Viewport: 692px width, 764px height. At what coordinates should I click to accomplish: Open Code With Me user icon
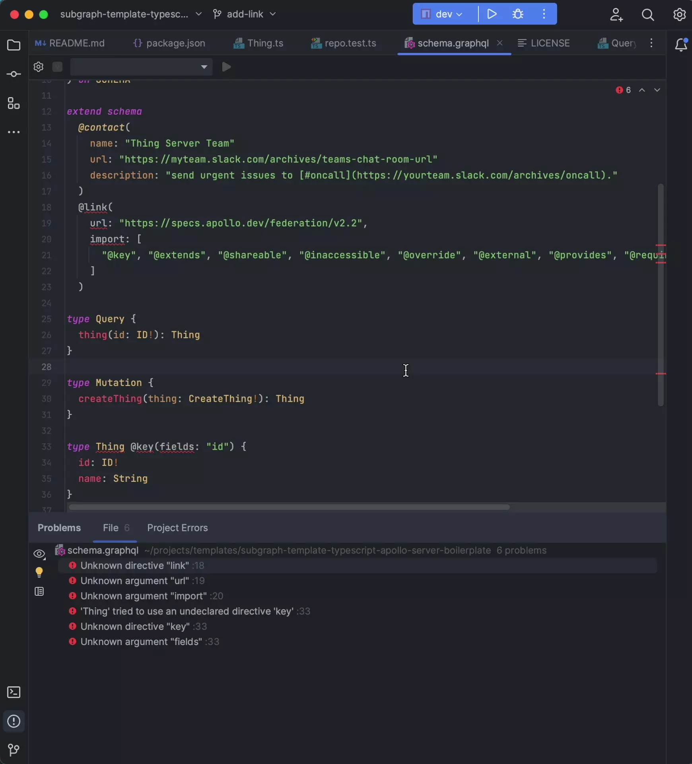tap(616, 15)
